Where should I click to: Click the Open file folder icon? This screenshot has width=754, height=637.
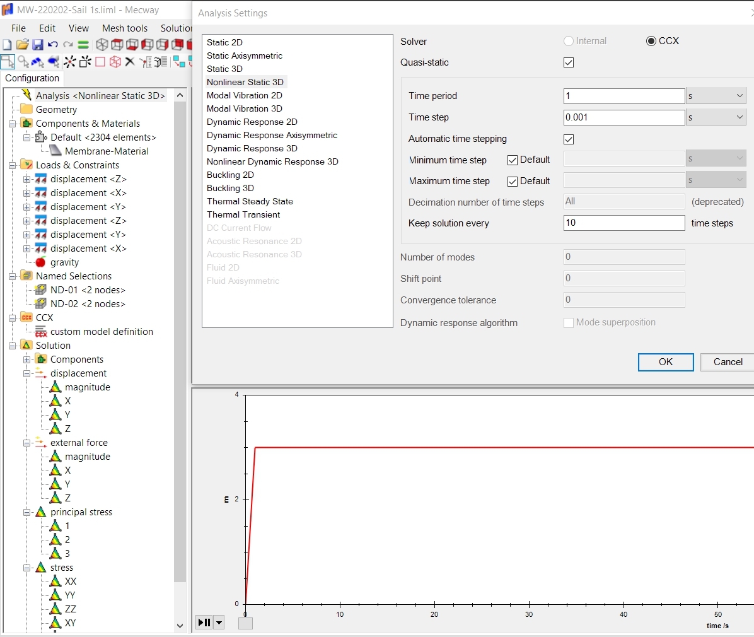(22, 45)
